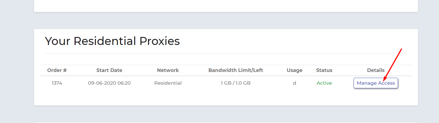439x123 pixels.
Task: Click the Bandwidth Limit/Left column header
Action: [236, 70]
